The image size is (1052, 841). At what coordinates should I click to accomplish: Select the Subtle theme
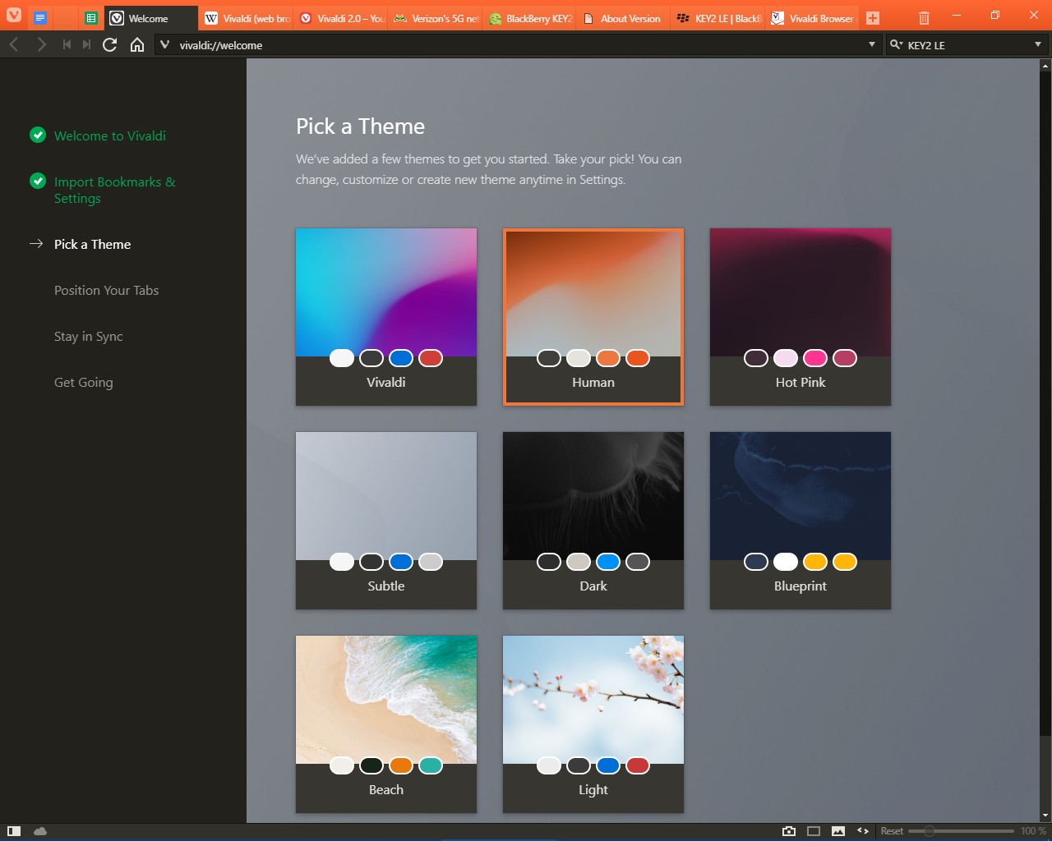pos(386,521)
